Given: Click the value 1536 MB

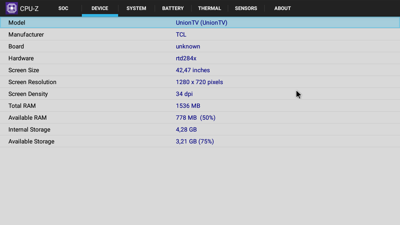Looking at the screenshot, I should pyautogui.click(x=188, y=106).
